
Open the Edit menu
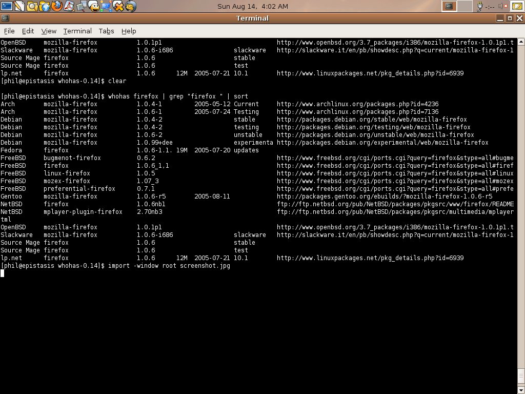point(28,31)
